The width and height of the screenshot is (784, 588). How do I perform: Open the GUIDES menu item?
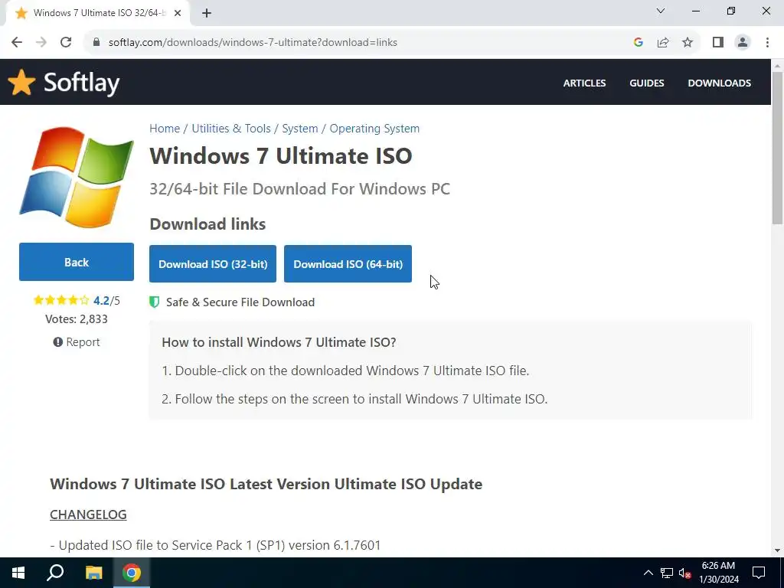(x=646, y=83)
